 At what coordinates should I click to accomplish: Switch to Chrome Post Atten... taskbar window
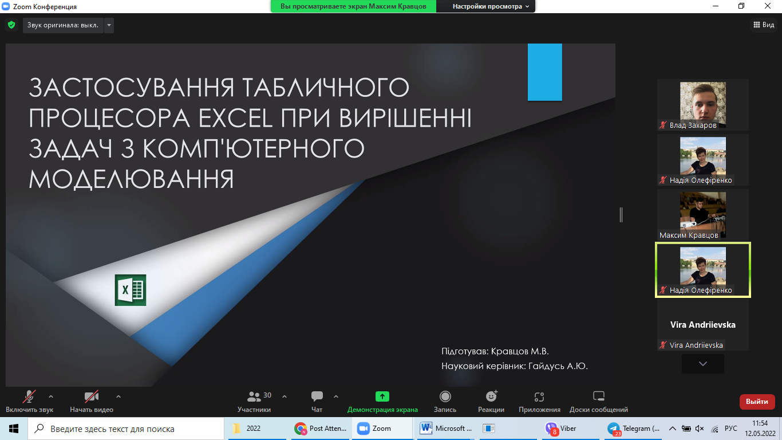320,429
